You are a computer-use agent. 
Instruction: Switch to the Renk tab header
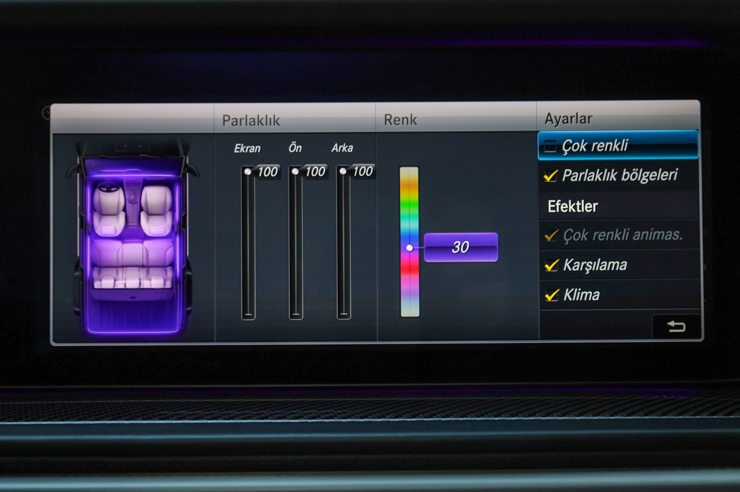400,120
